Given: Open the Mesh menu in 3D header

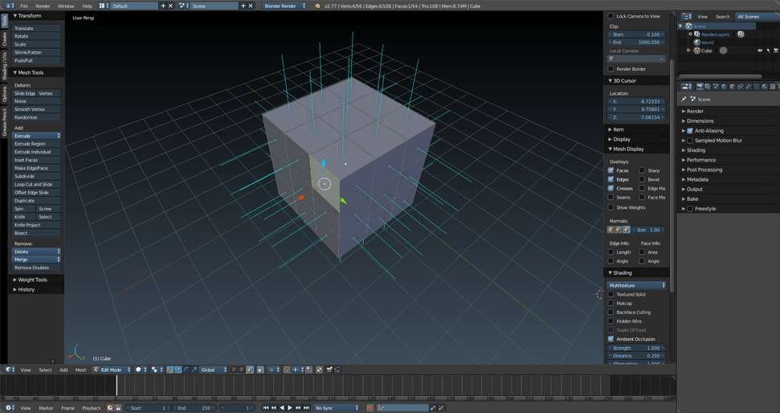Looking at the screenshot, I should click(x=80, y=370).
